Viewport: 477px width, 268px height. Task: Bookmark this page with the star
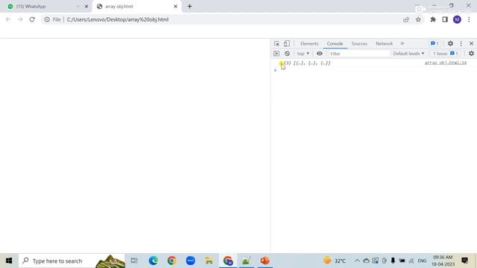point(418,19)
